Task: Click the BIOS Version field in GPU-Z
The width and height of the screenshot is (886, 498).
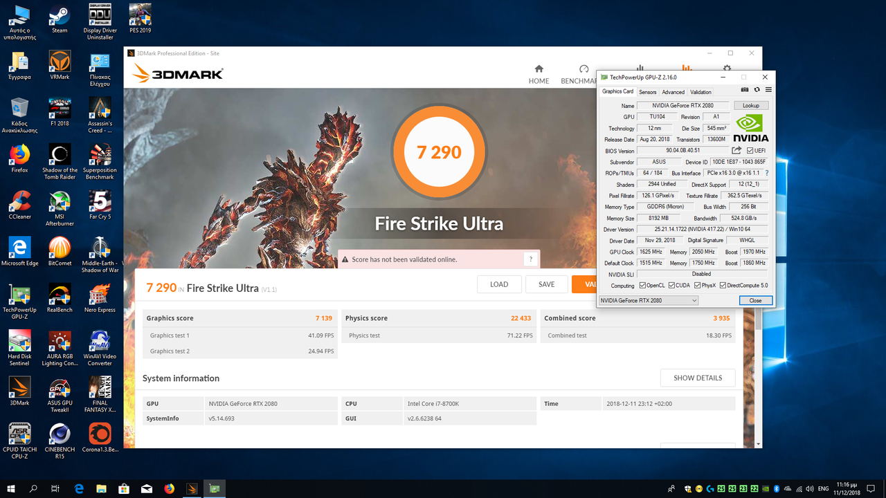Action: [x=682, y=150]
